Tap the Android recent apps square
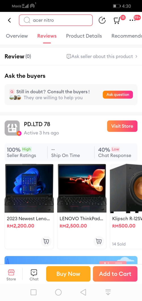Screen dimensions: 142x301 (34, 292)
